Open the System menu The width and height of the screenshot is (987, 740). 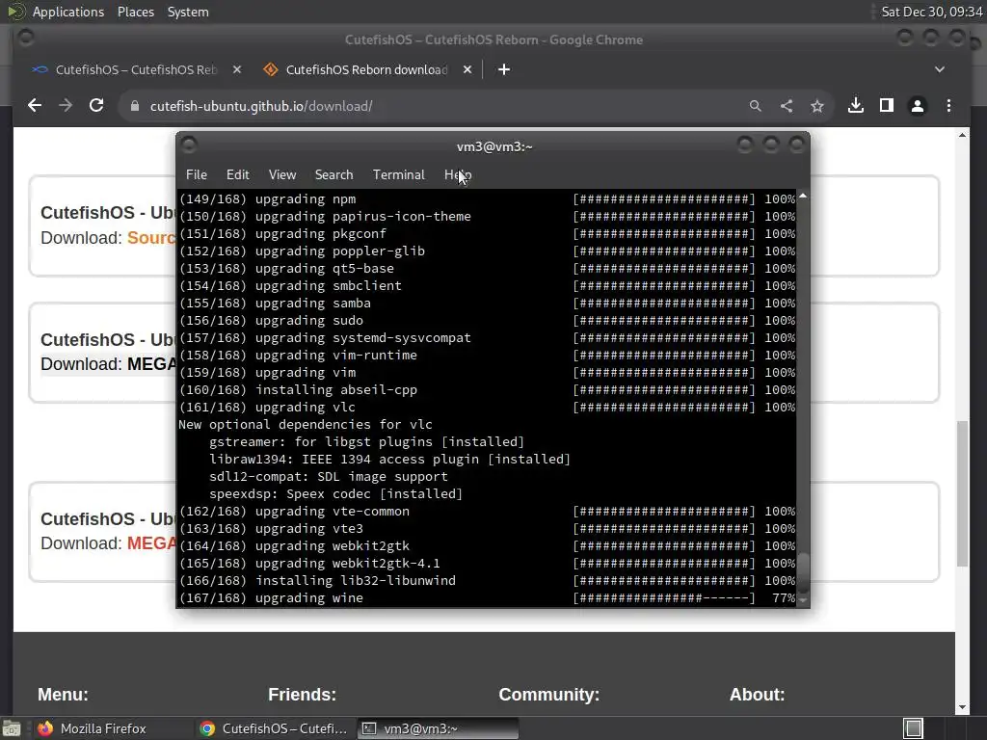point(188,12)
